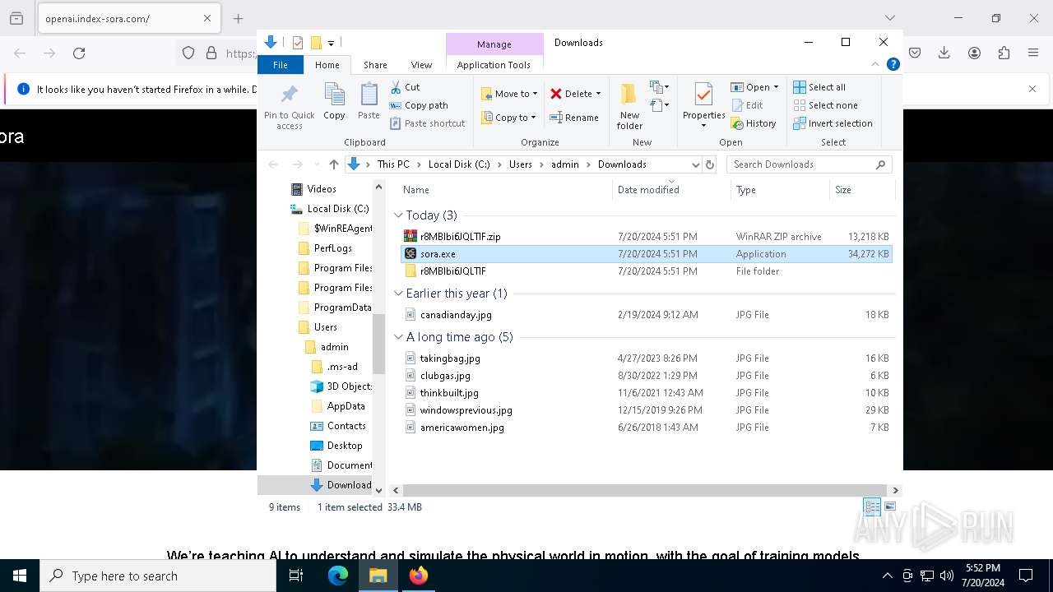Image resolution: width=1053 pixels, height=592 pixels.
Task: Create a New folder
Action: point(629,106)
